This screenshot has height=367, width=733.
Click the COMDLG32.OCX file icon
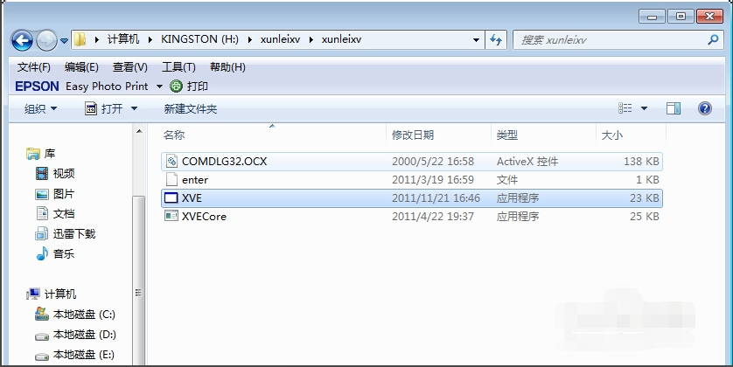tap(171, 162)
